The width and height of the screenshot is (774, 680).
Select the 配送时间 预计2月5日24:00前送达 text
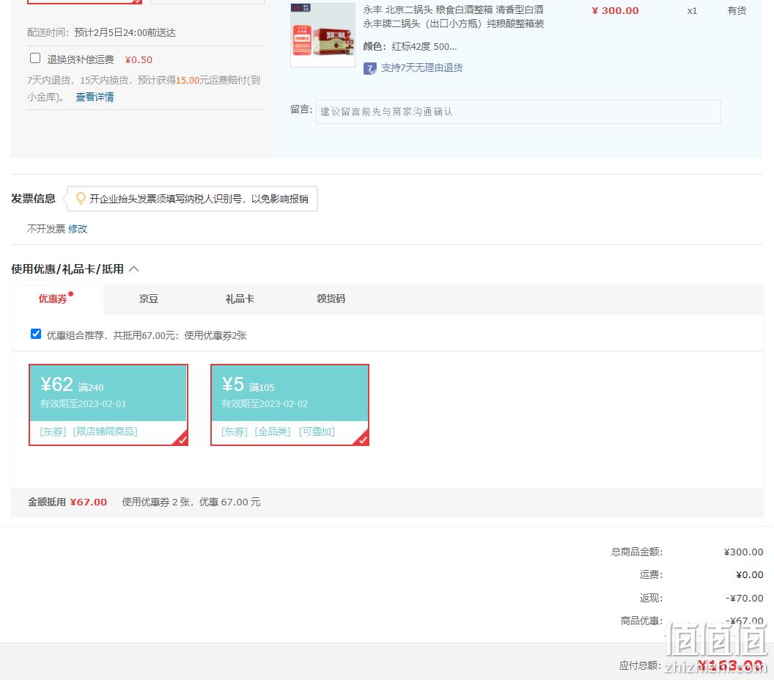point(101,32)
